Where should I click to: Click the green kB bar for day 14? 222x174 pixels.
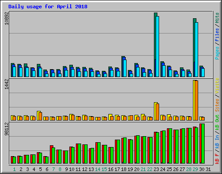[99, 153]
